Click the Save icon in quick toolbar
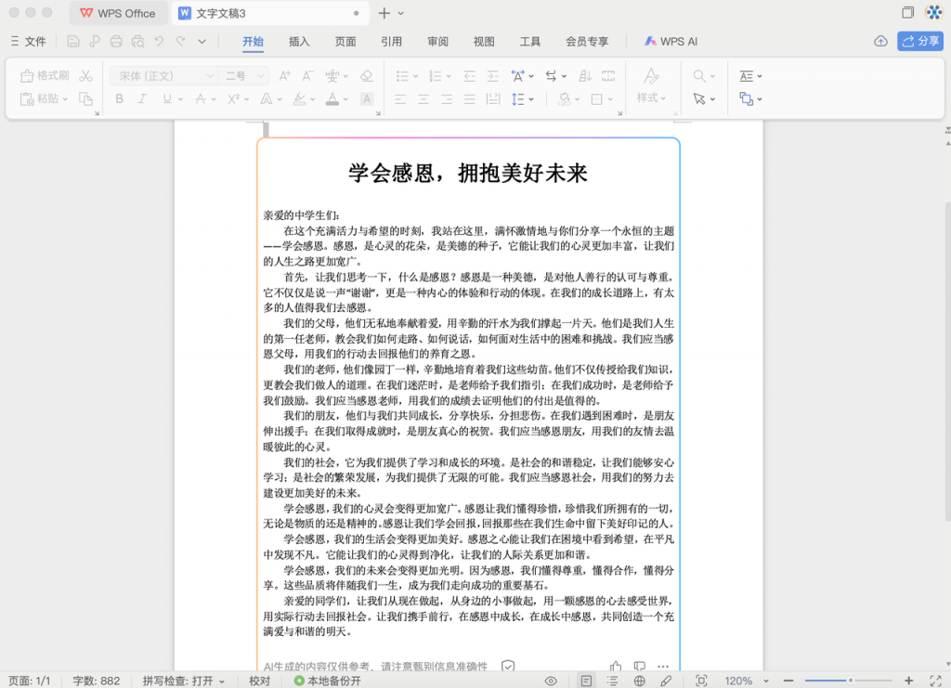 click(72, 41)
